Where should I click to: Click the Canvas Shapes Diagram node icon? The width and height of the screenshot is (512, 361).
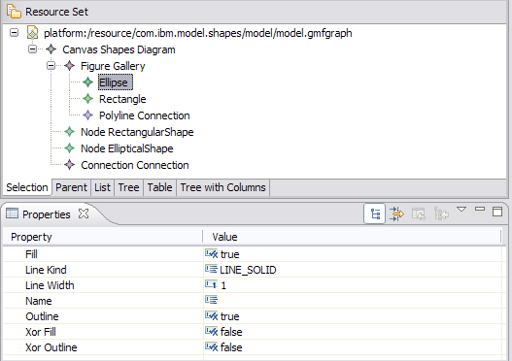pos(51,49)
